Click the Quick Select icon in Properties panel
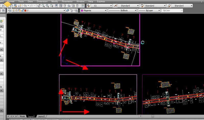204x120 pixels. (2, 21)
